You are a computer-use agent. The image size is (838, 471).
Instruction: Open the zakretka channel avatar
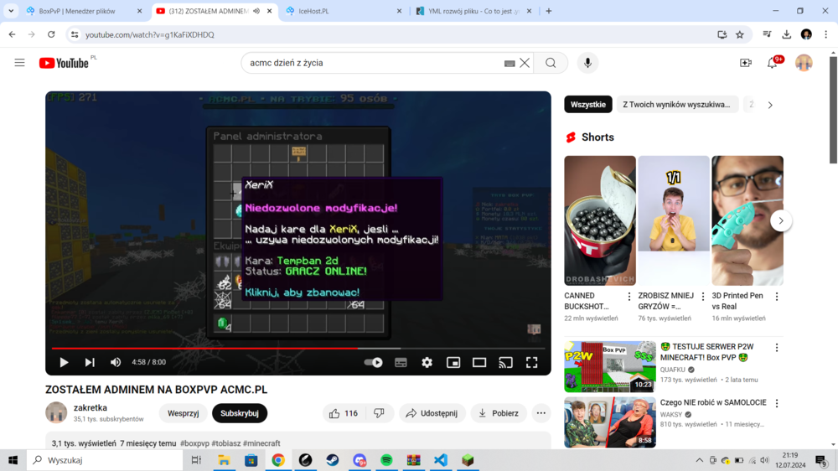coord(56,412)
